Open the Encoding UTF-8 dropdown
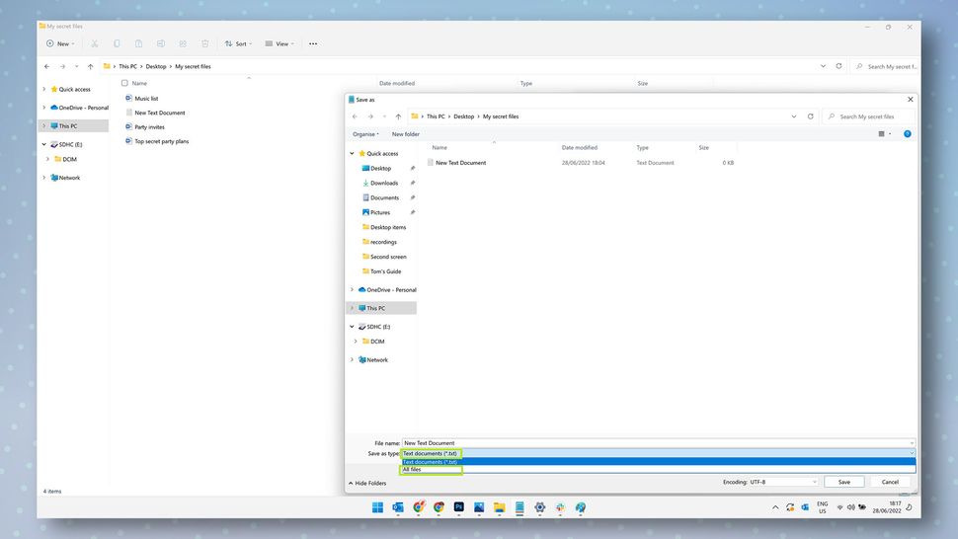 point(783,482)
